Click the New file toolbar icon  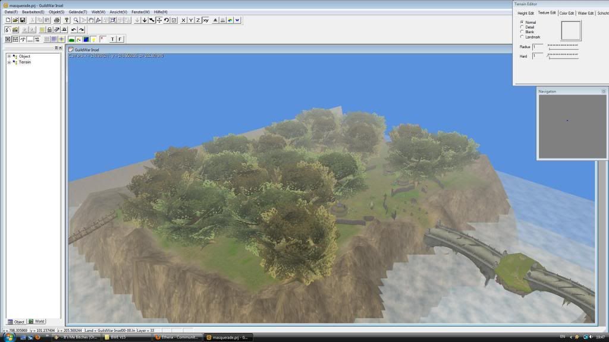point(8,20)
